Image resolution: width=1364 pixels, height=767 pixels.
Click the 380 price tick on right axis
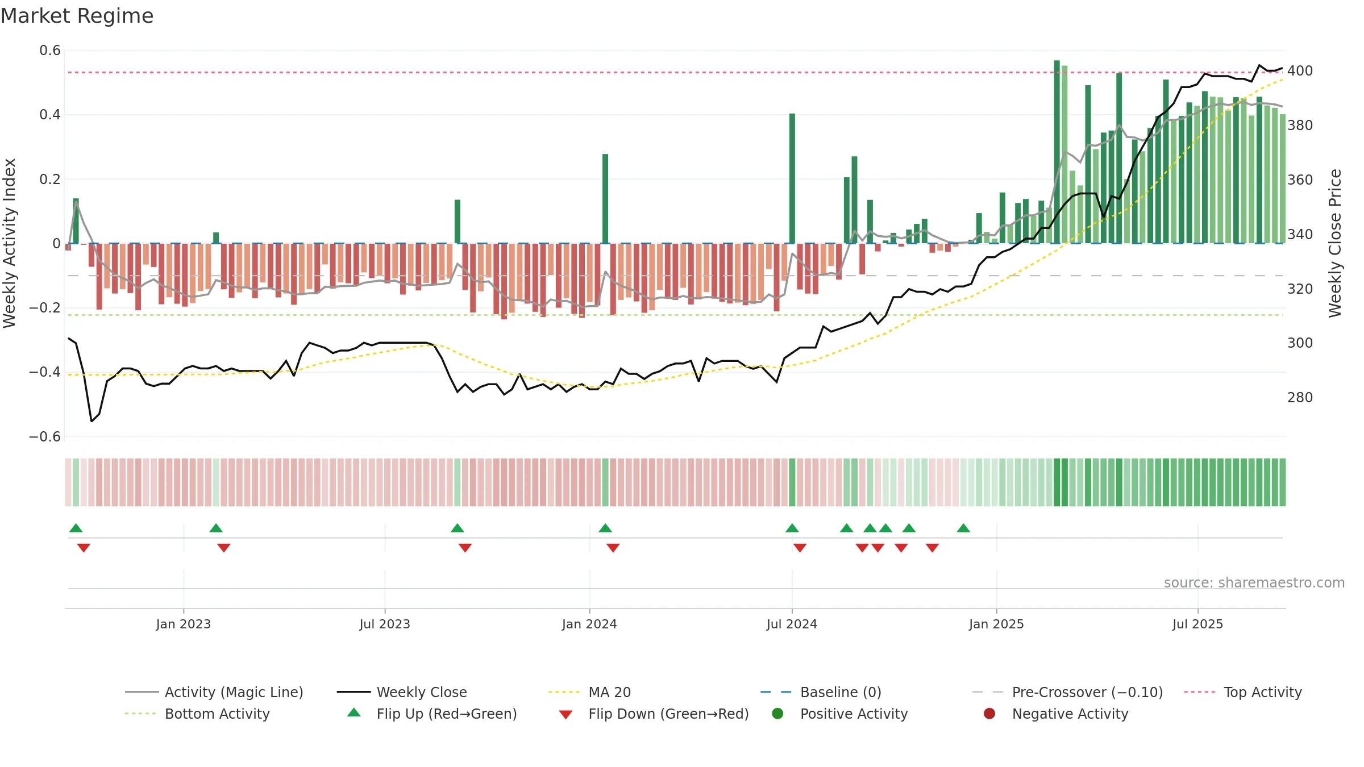pyautogui.click(x=1300, y=125)
